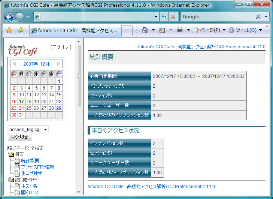Screen dimensions: 273x199
Task: Show more toolbar commands chevron
Action: pos(267,27)
